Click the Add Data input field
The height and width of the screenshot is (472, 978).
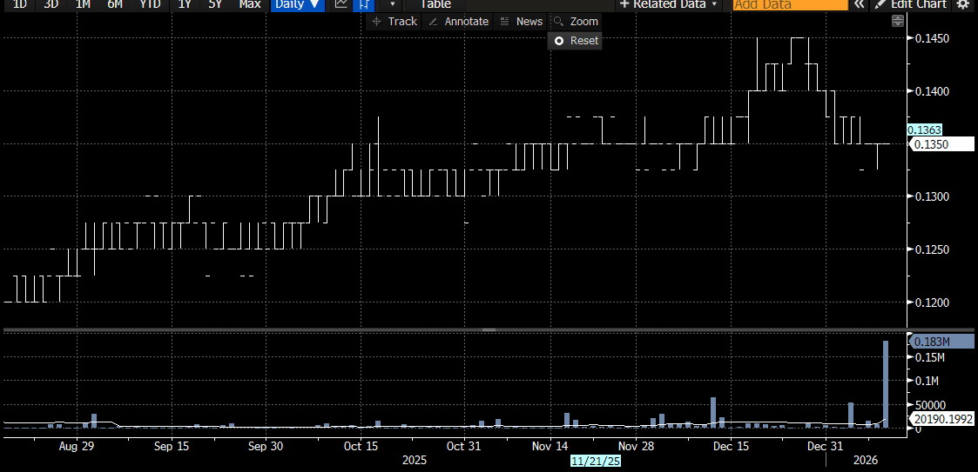[790, 4]
